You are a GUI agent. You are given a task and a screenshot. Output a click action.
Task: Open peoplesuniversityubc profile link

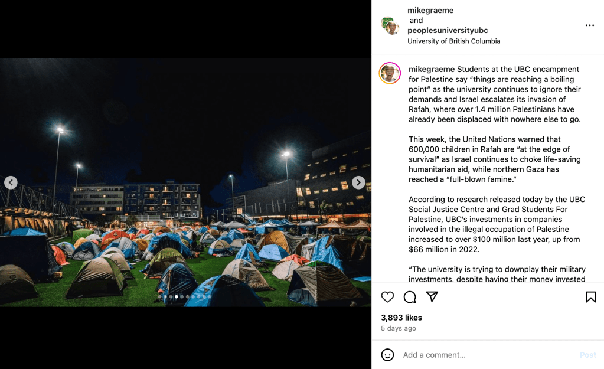click(x=448, y=31)
